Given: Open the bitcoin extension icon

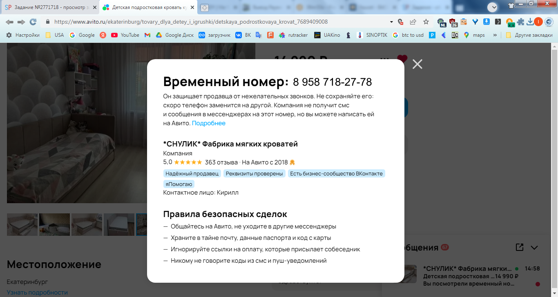Looking at the screenshot, I should [x=510, y=22].
